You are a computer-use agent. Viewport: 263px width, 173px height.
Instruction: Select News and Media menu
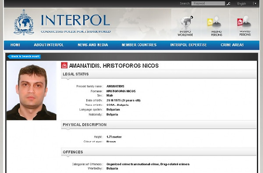coord(93,45)
